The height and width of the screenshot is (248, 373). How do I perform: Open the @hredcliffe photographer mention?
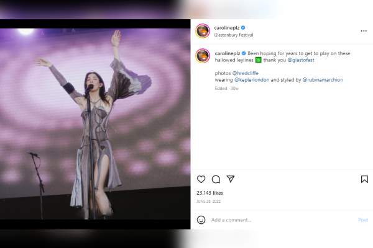point(246,73)
